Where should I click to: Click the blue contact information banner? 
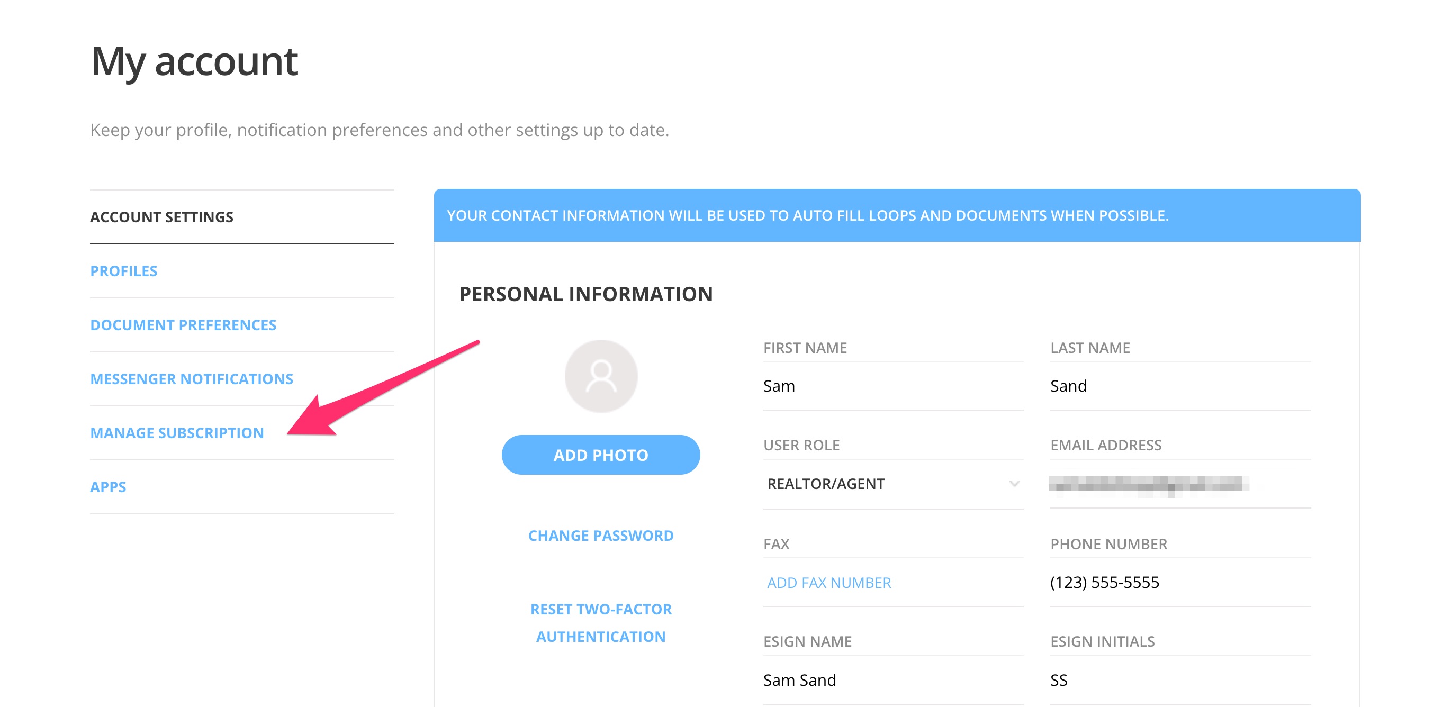pyautogui.click(x=897, y=216)
